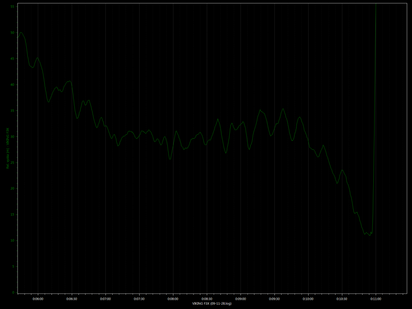Select the 55 value on altitude axis
Screen dimensions: 412x309
tap(12, 6)
